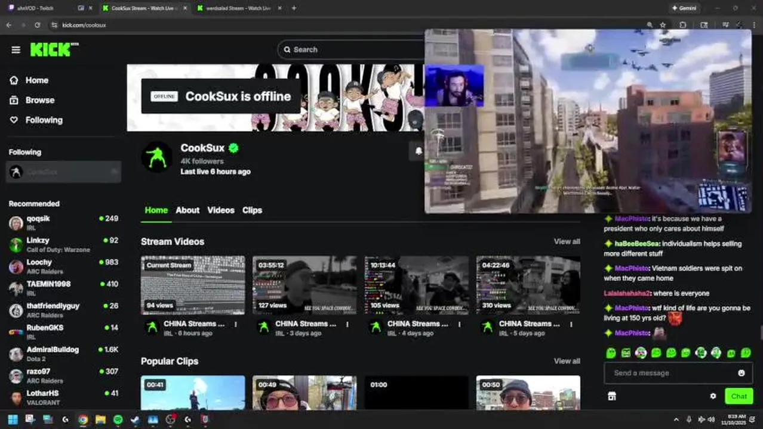This screenshot has height=429, width=763.
Task: Open the hamburger sidebar menu
Action: point(16,50)
